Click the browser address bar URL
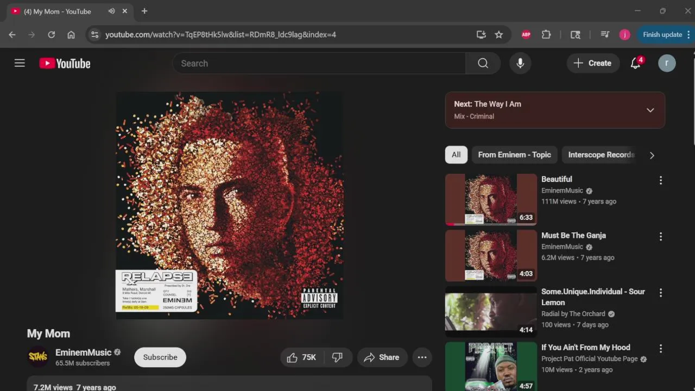Screen dimensions: 695x391 tap(220, 34)
